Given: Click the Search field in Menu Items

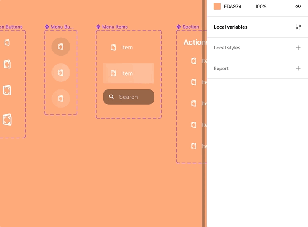Looking at the screenshot, I should 129,97.
